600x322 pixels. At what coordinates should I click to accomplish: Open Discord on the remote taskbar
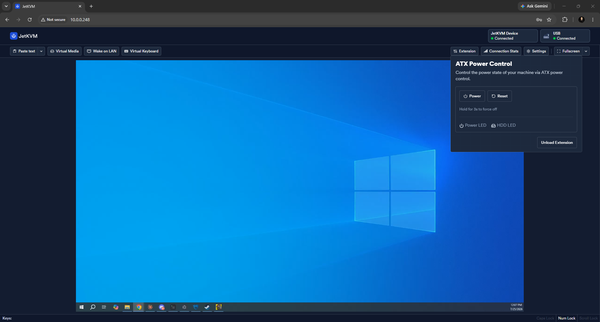tap(162, 307)
